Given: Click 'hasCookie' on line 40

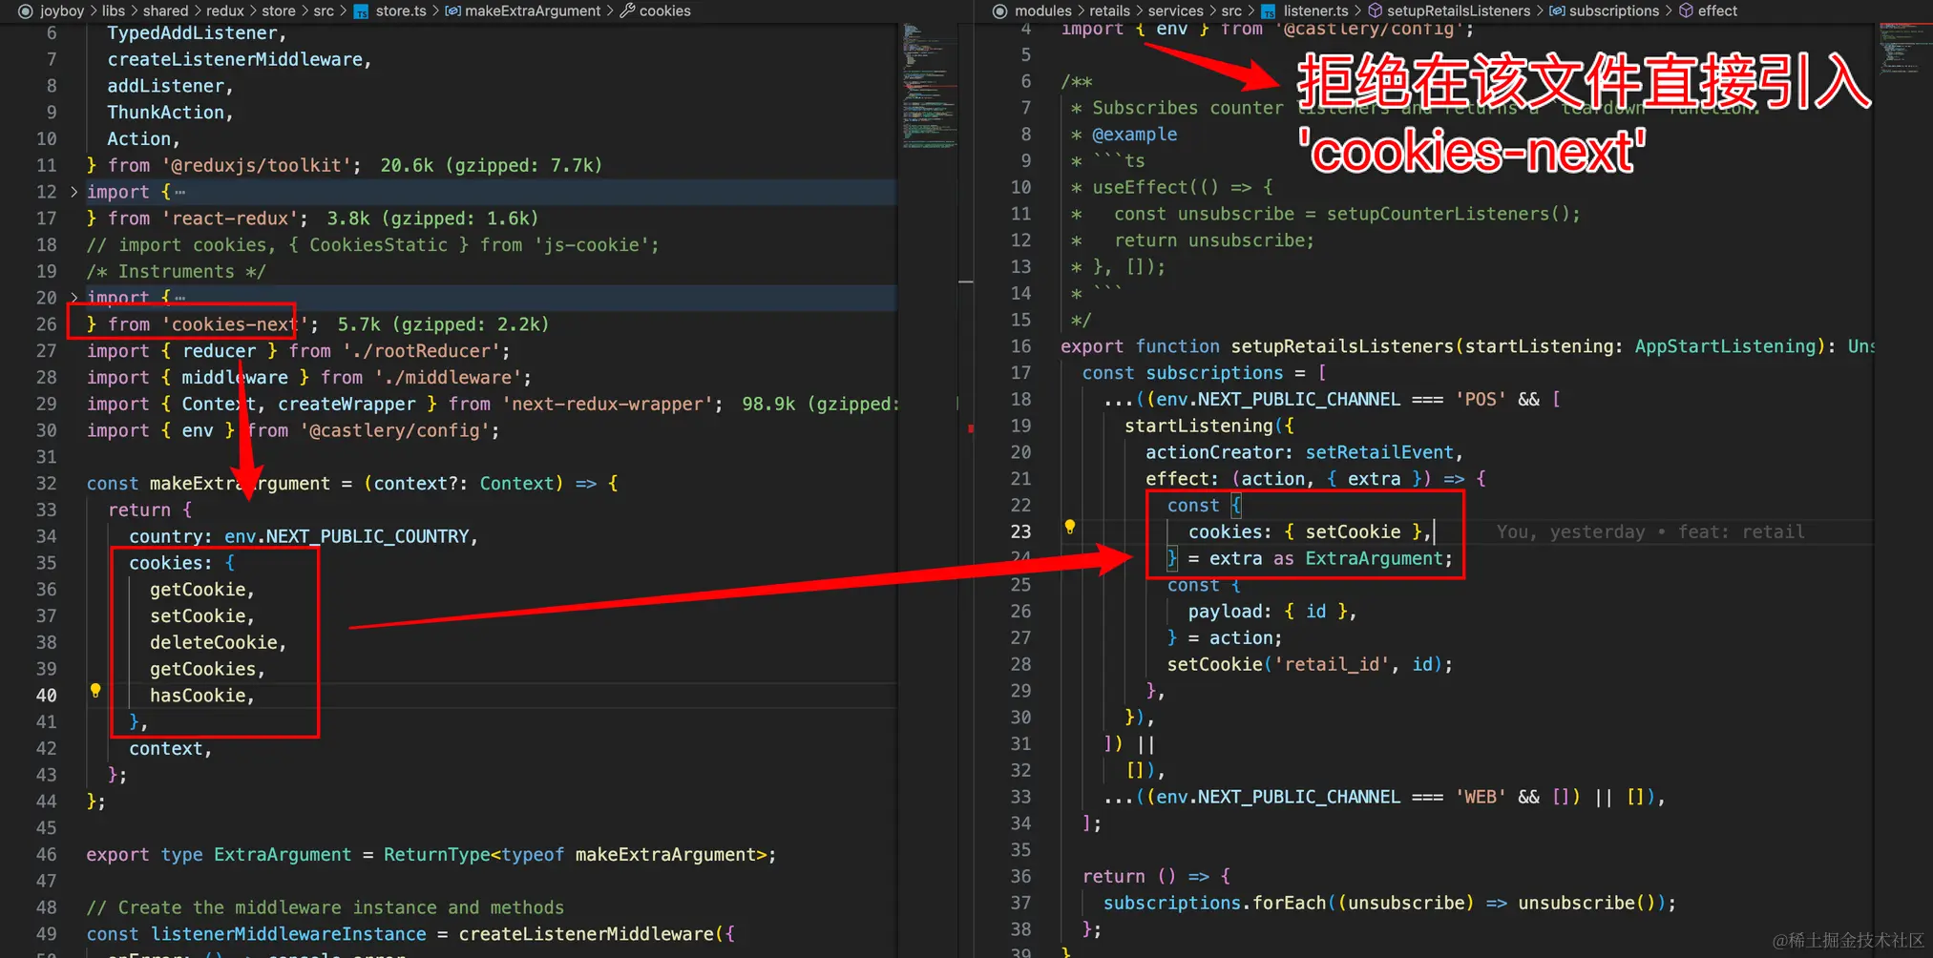Looking at the screenshot, I should [198, 697].
